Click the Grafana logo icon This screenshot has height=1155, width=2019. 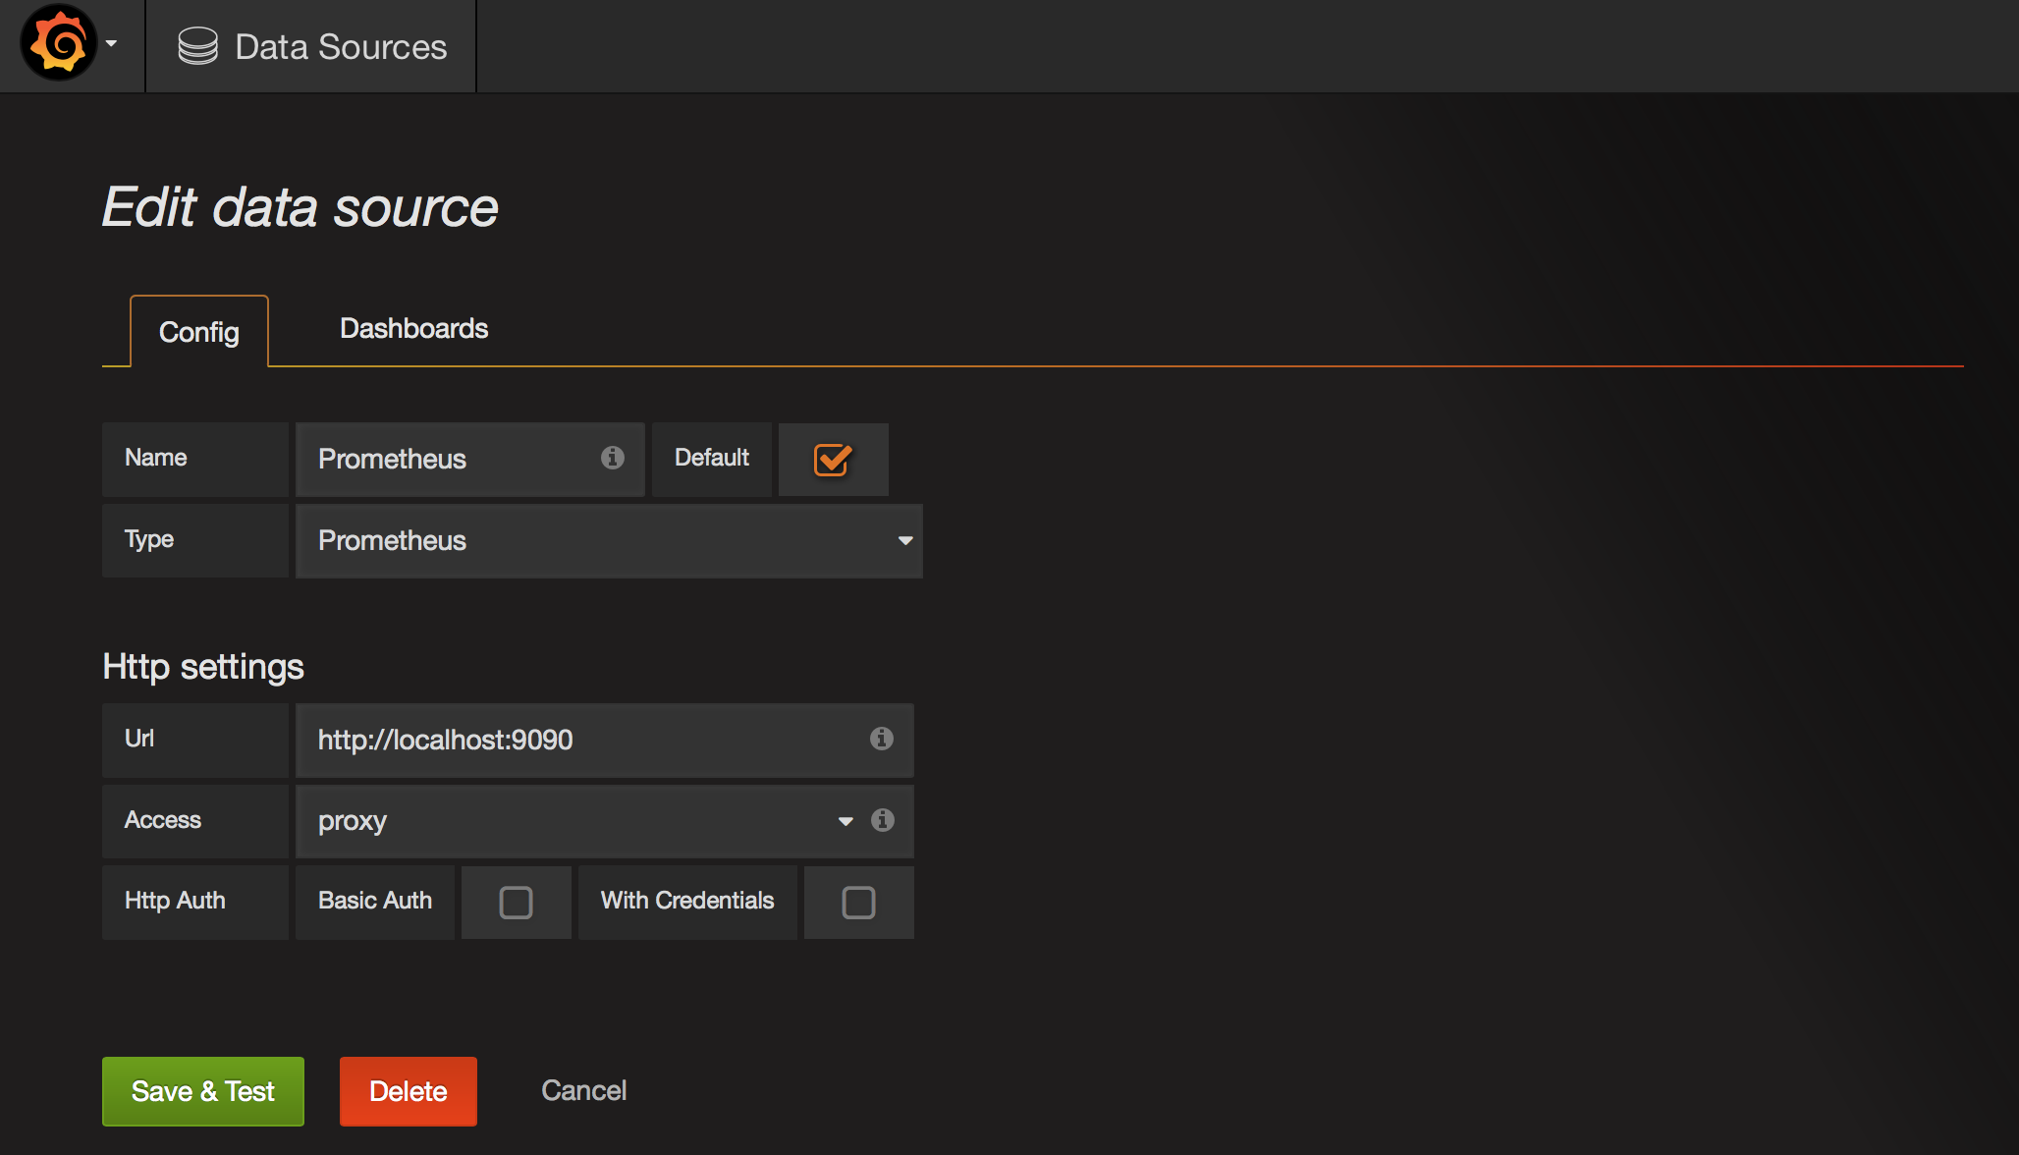pyautogui.click(x=58, y=44)
